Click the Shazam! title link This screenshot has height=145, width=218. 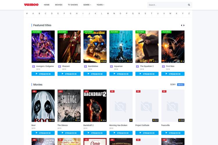[66, 66]
